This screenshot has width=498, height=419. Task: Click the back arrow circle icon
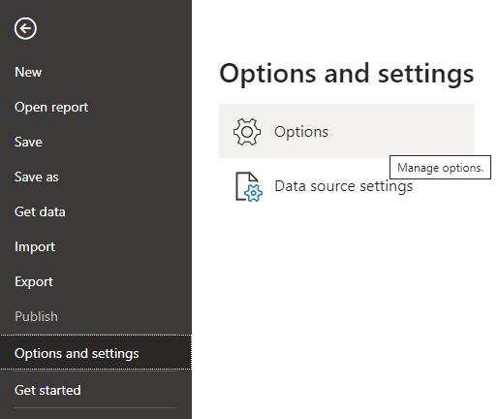tap(25, 28)
